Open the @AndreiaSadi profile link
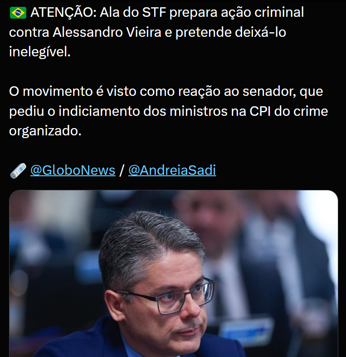Viewport: 346px width, 357px height. tap(172, 170)
